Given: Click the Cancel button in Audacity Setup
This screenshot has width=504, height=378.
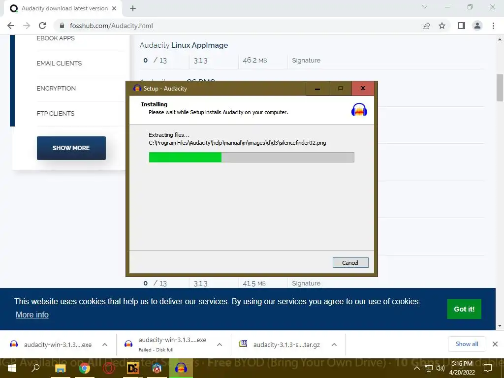Looking at the screenshot, I should (x=350, y=263).
